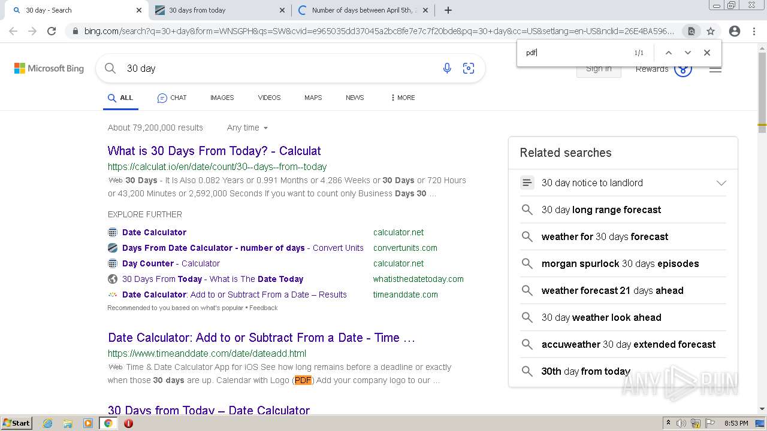767x431 pixels.
Task: Click the Microsoft Bing logo
Action: (49, 68)
